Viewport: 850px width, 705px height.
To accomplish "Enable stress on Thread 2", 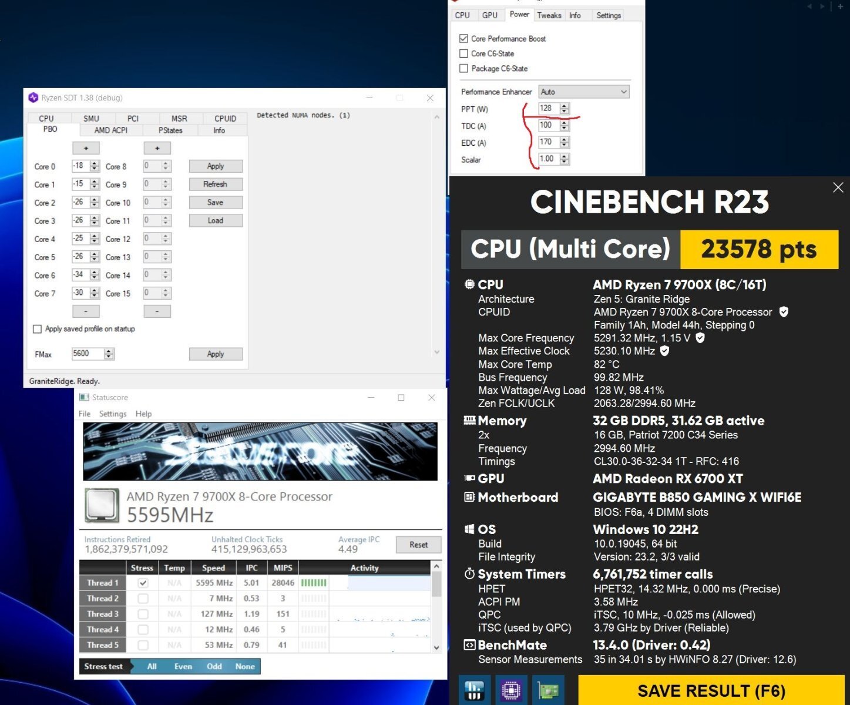I will point(143,599).
